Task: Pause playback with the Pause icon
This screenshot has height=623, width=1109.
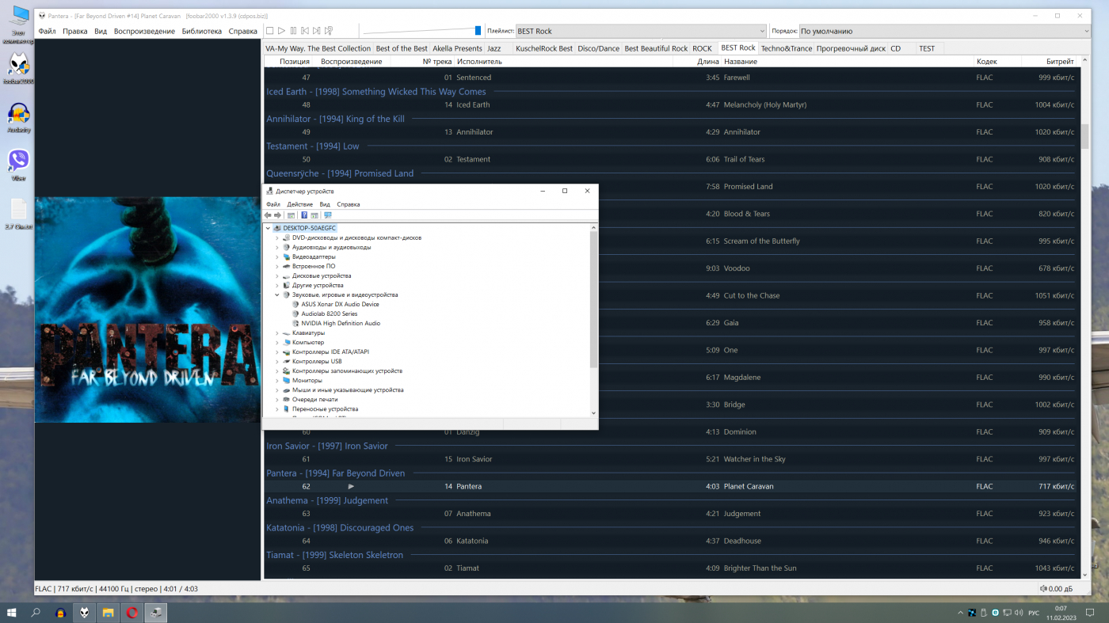Action: 293,31
